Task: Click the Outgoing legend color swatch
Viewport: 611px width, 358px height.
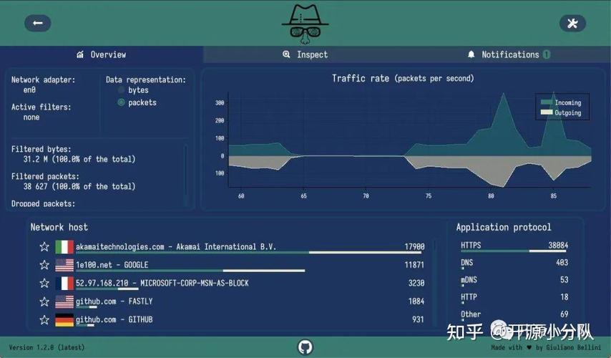Action: (547, 112)
